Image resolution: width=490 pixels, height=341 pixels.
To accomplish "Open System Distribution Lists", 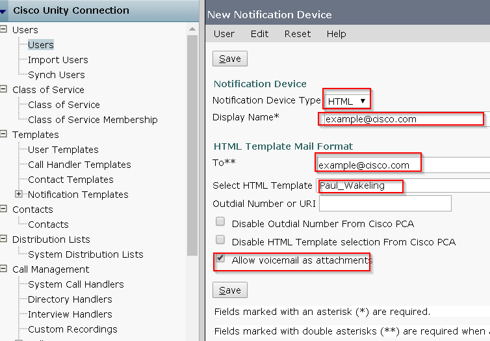I will pos(86,254).
